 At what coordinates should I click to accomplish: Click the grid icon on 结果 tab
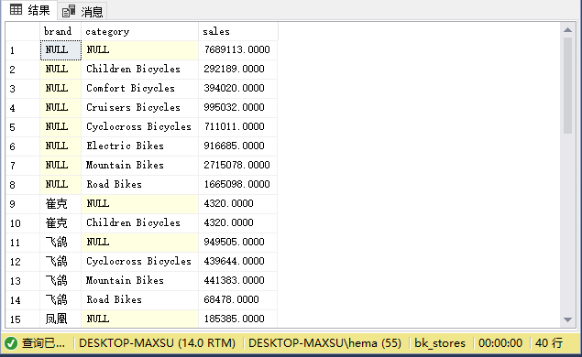pyautogui.click(x=16, y=10)
